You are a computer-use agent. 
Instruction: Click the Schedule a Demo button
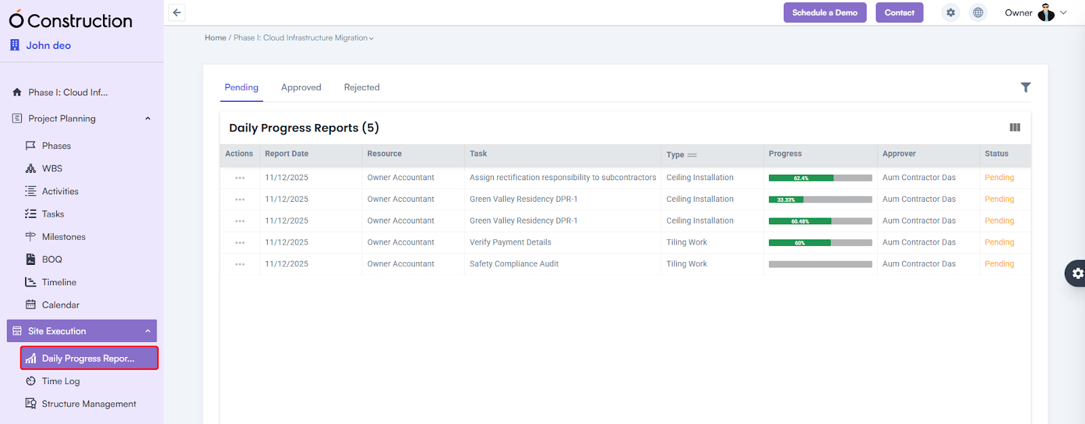pyautogui.click(x=825, y=12)
